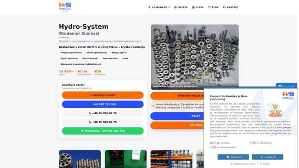Screen dimensions: 299x168
Task: Open the orange Allegro button
Action: 177,125
